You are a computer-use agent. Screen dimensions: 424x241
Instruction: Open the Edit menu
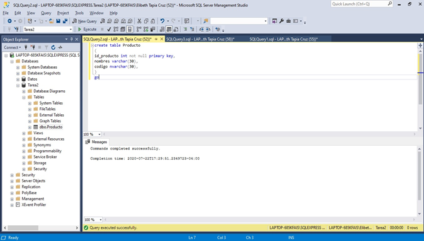coord(18,13)
